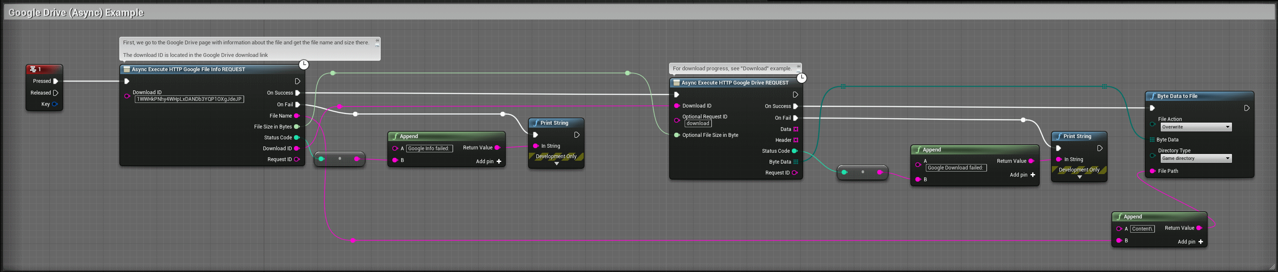Click the Pressed exec pin on key 1 node
Image resolution: width=1278 pixels, height=272 pixels.
pos(56,81)
